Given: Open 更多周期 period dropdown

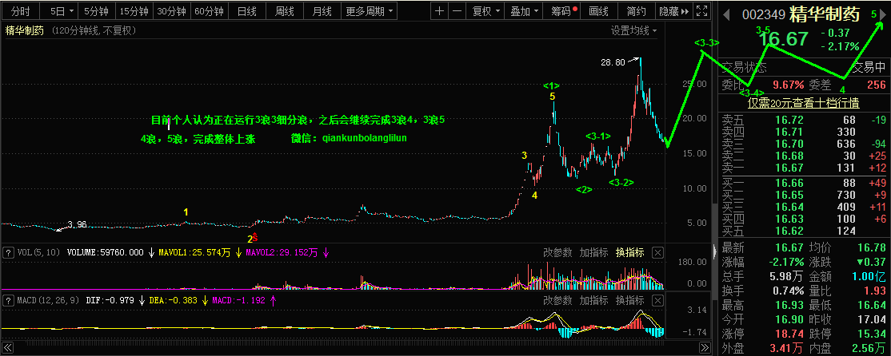Looking at the screenshot, I should [x=370, y=12].
